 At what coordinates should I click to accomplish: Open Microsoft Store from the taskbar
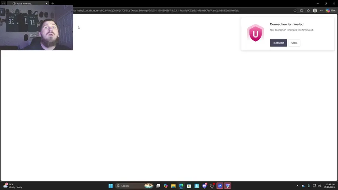point(189,186)
